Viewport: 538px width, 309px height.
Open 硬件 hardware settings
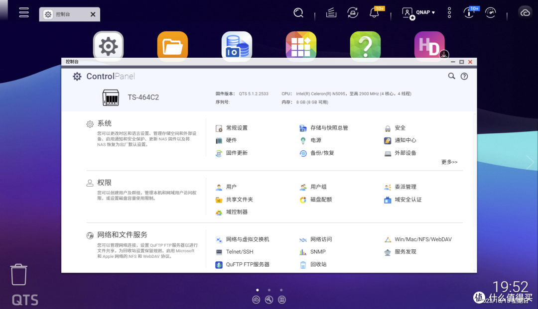(x=226, y=140)
